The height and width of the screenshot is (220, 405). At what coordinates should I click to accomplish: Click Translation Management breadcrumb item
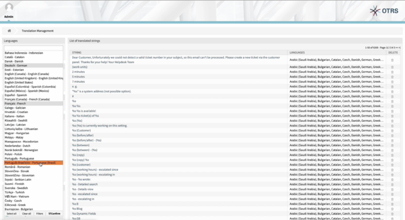tap(37, 31)
